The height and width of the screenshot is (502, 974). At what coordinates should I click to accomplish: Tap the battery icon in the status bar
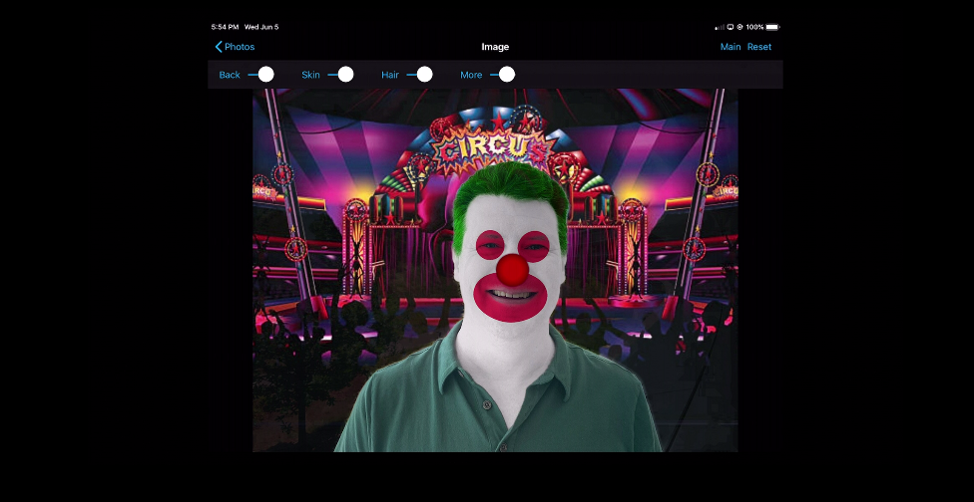click(x=772, y=27)
